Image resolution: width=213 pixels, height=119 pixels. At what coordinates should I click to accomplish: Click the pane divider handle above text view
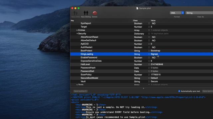(143, 88)
